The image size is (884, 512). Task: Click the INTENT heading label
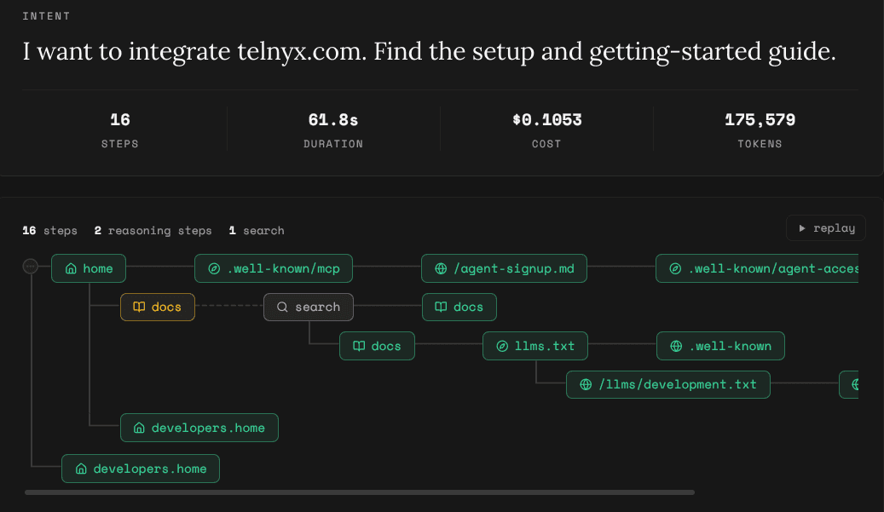[x=46, y=16]
